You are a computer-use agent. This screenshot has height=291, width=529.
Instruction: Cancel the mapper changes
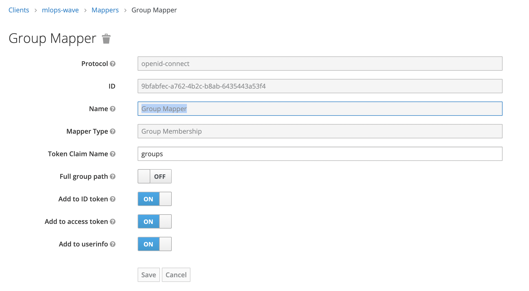176,275
